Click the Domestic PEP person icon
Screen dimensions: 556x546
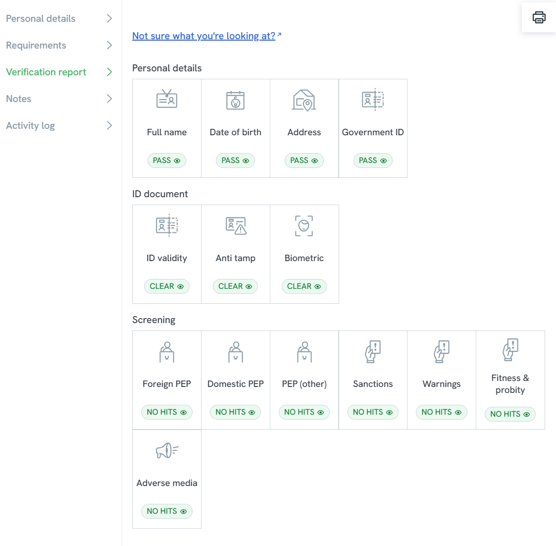click(236, 352)
